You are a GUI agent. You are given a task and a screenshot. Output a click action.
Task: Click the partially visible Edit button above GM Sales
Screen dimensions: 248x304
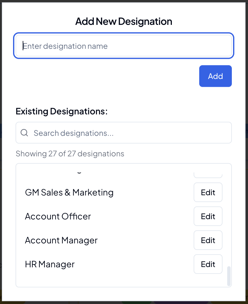point(208,171)
